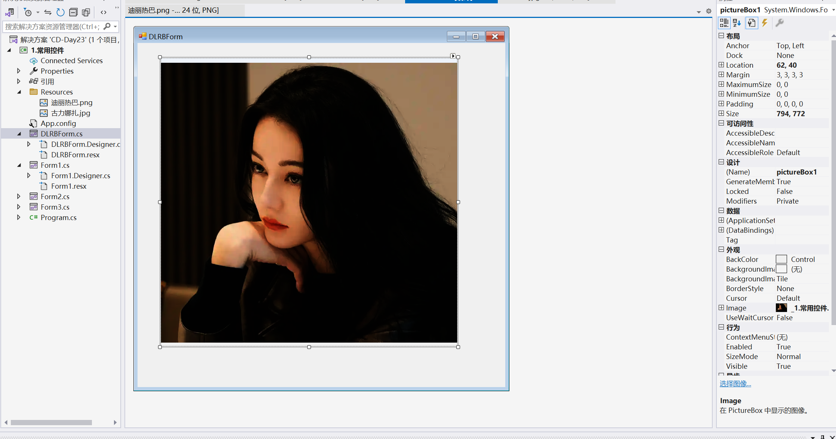Open PictureBox smart tag arrow
Image resolution: width=836 pixels, height=439 pixels.
point(453,56)
